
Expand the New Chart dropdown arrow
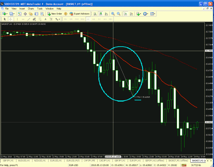pos(7,14)
